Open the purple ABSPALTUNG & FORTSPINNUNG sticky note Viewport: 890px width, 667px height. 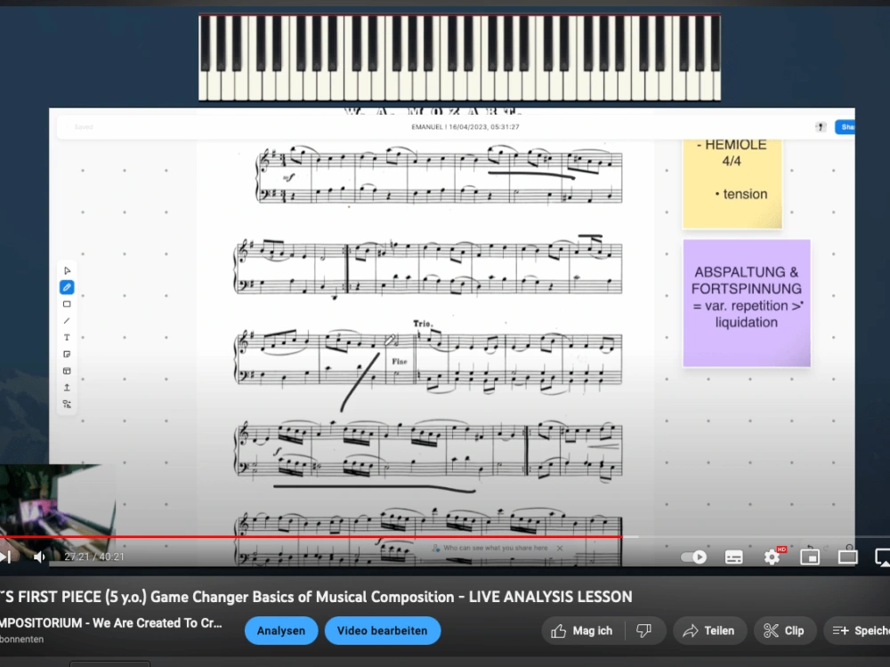coord(747,303)
